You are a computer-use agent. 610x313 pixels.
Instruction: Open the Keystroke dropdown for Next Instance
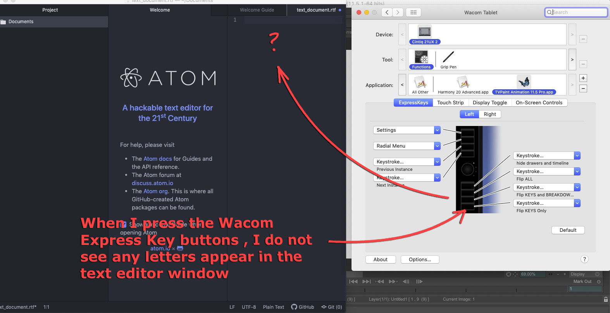point(407,177)
